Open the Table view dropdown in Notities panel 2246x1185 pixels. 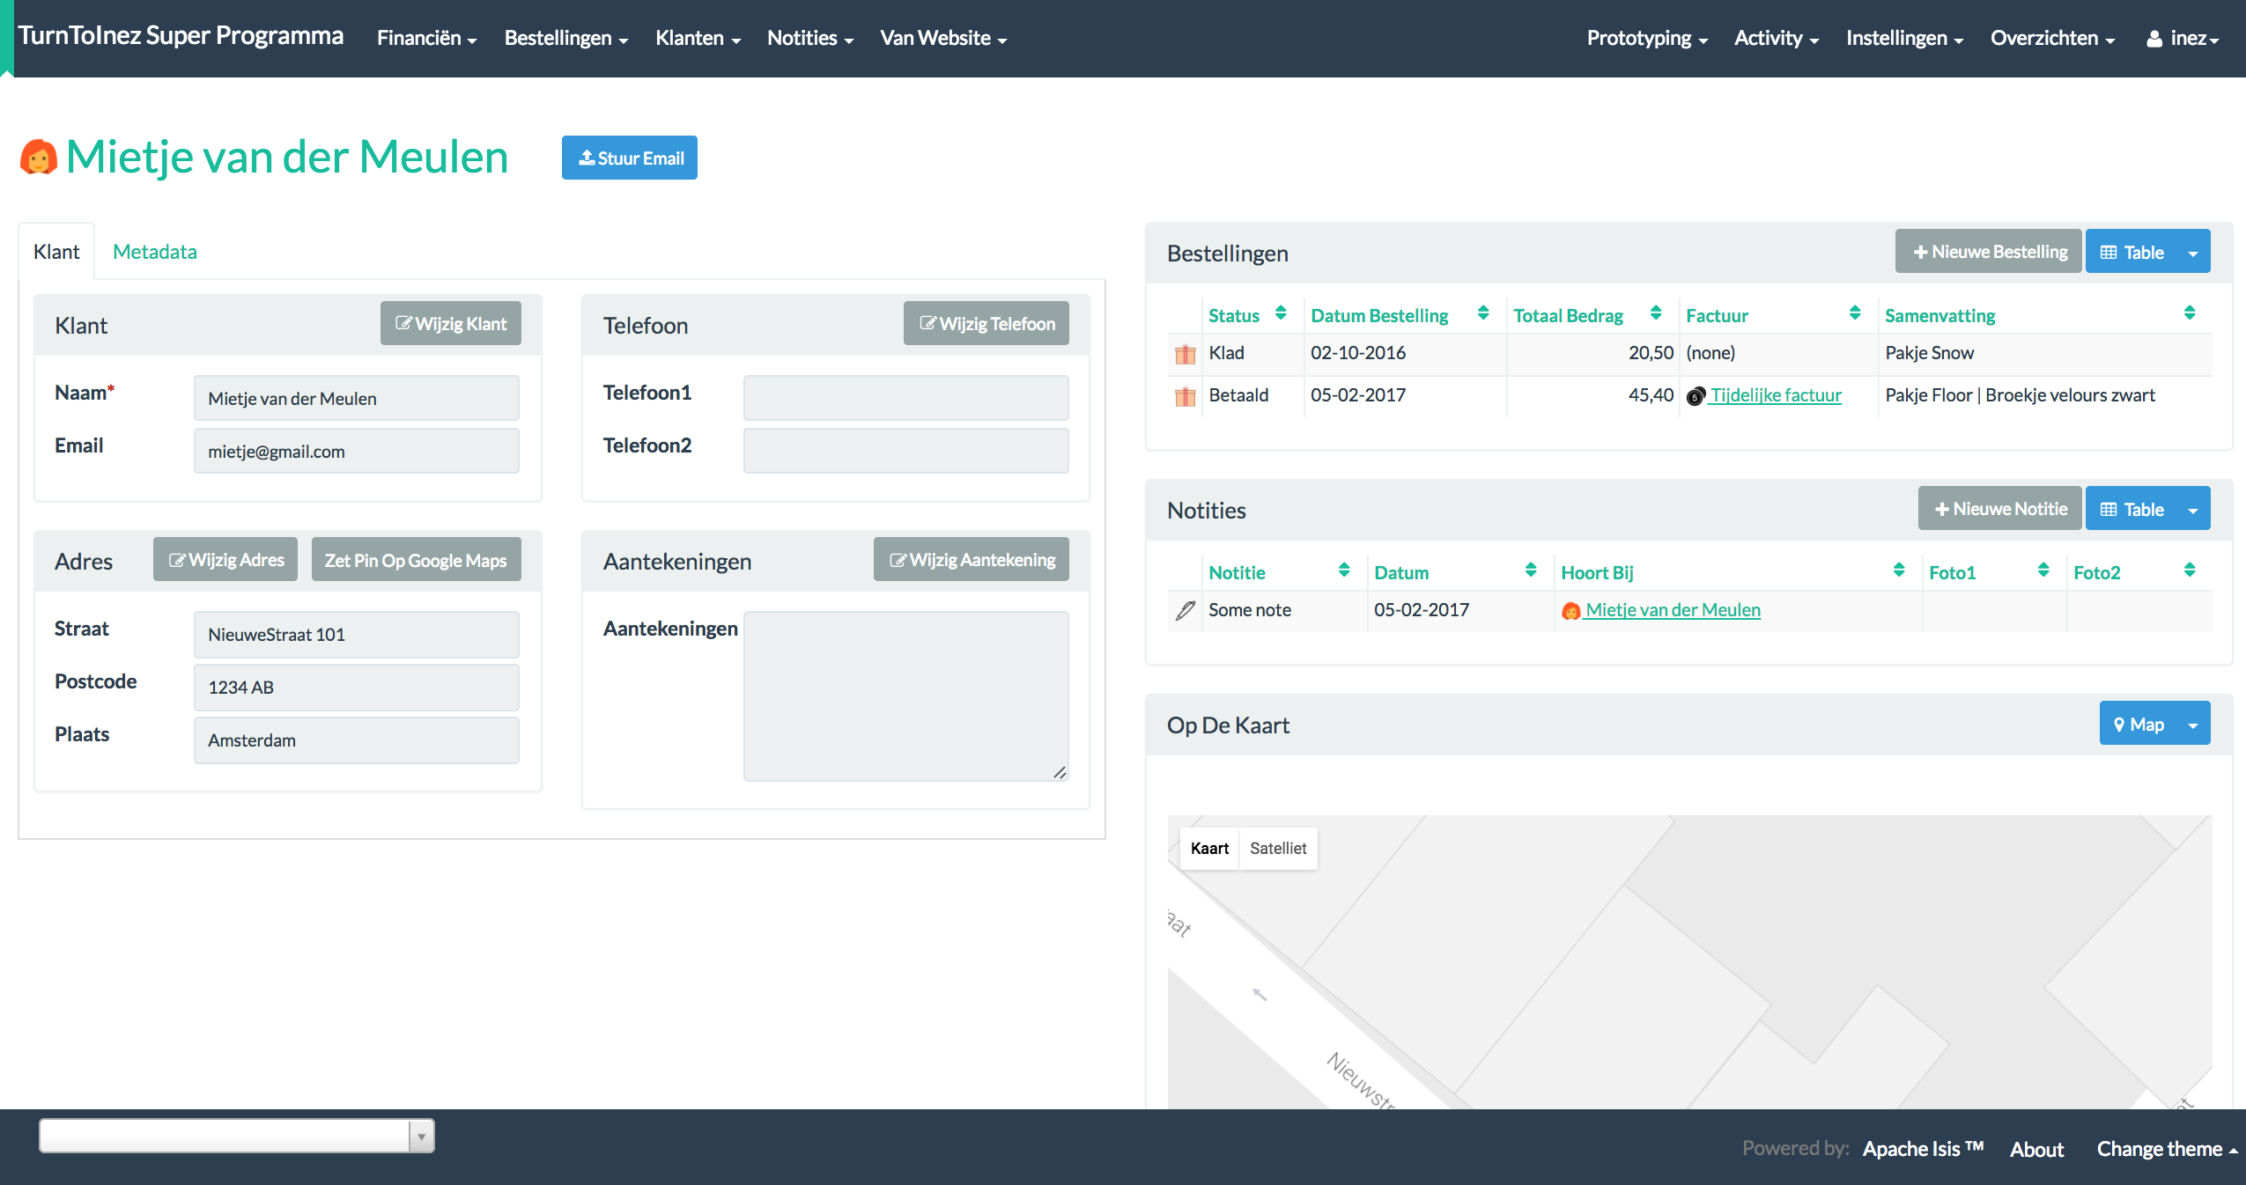(x=2147, y=509)
